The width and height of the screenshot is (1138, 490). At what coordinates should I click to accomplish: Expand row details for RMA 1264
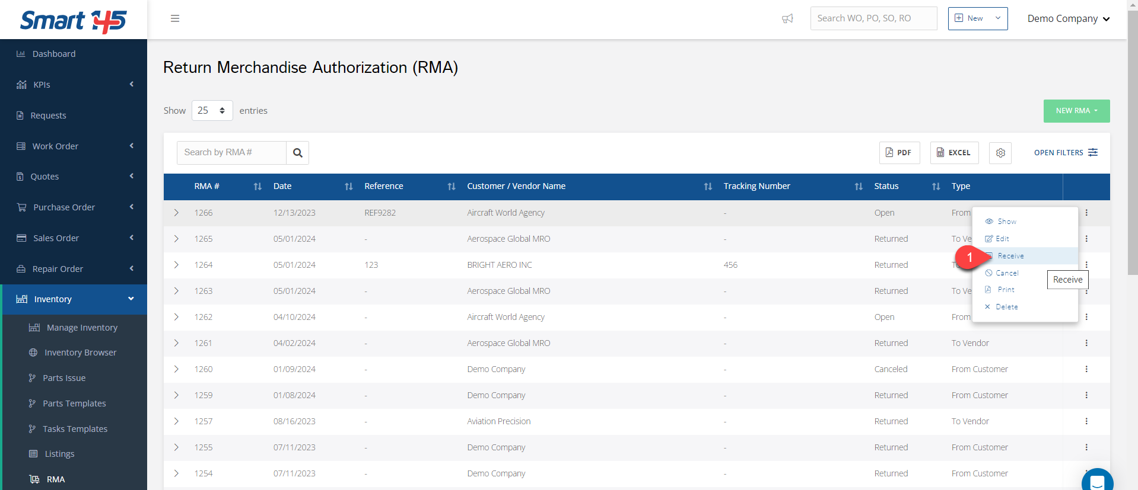coord(176,265)
